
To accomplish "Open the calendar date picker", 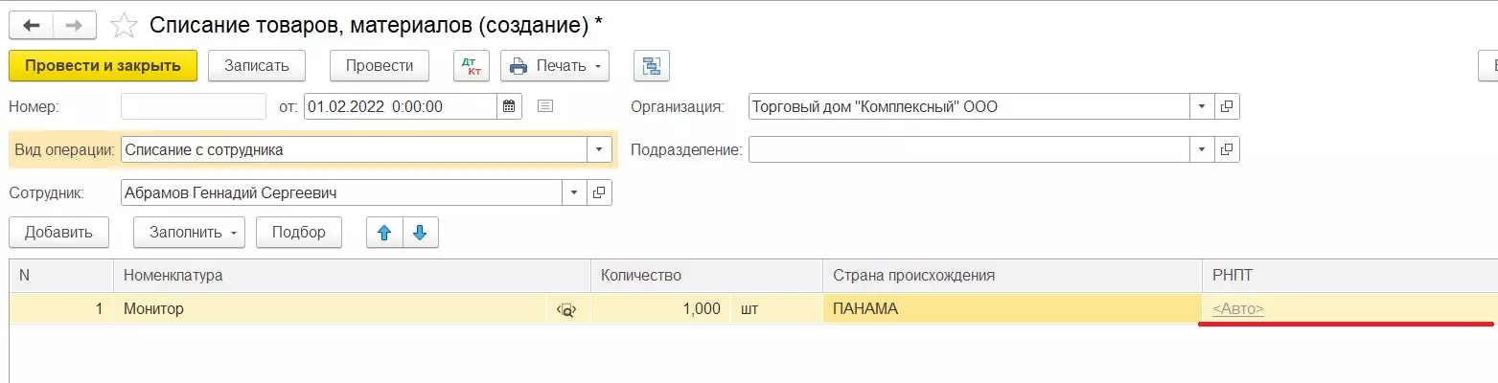I will 510,106.
